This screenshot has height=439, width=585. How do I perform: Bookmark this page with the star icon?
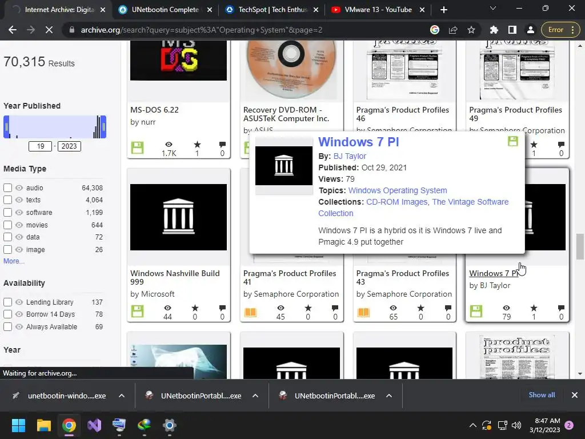471,30
